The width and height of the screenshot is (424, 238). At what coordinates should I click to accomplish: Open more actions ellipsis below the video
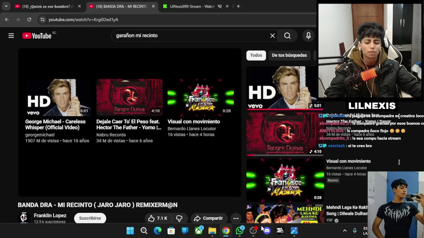tap(236, 218)
